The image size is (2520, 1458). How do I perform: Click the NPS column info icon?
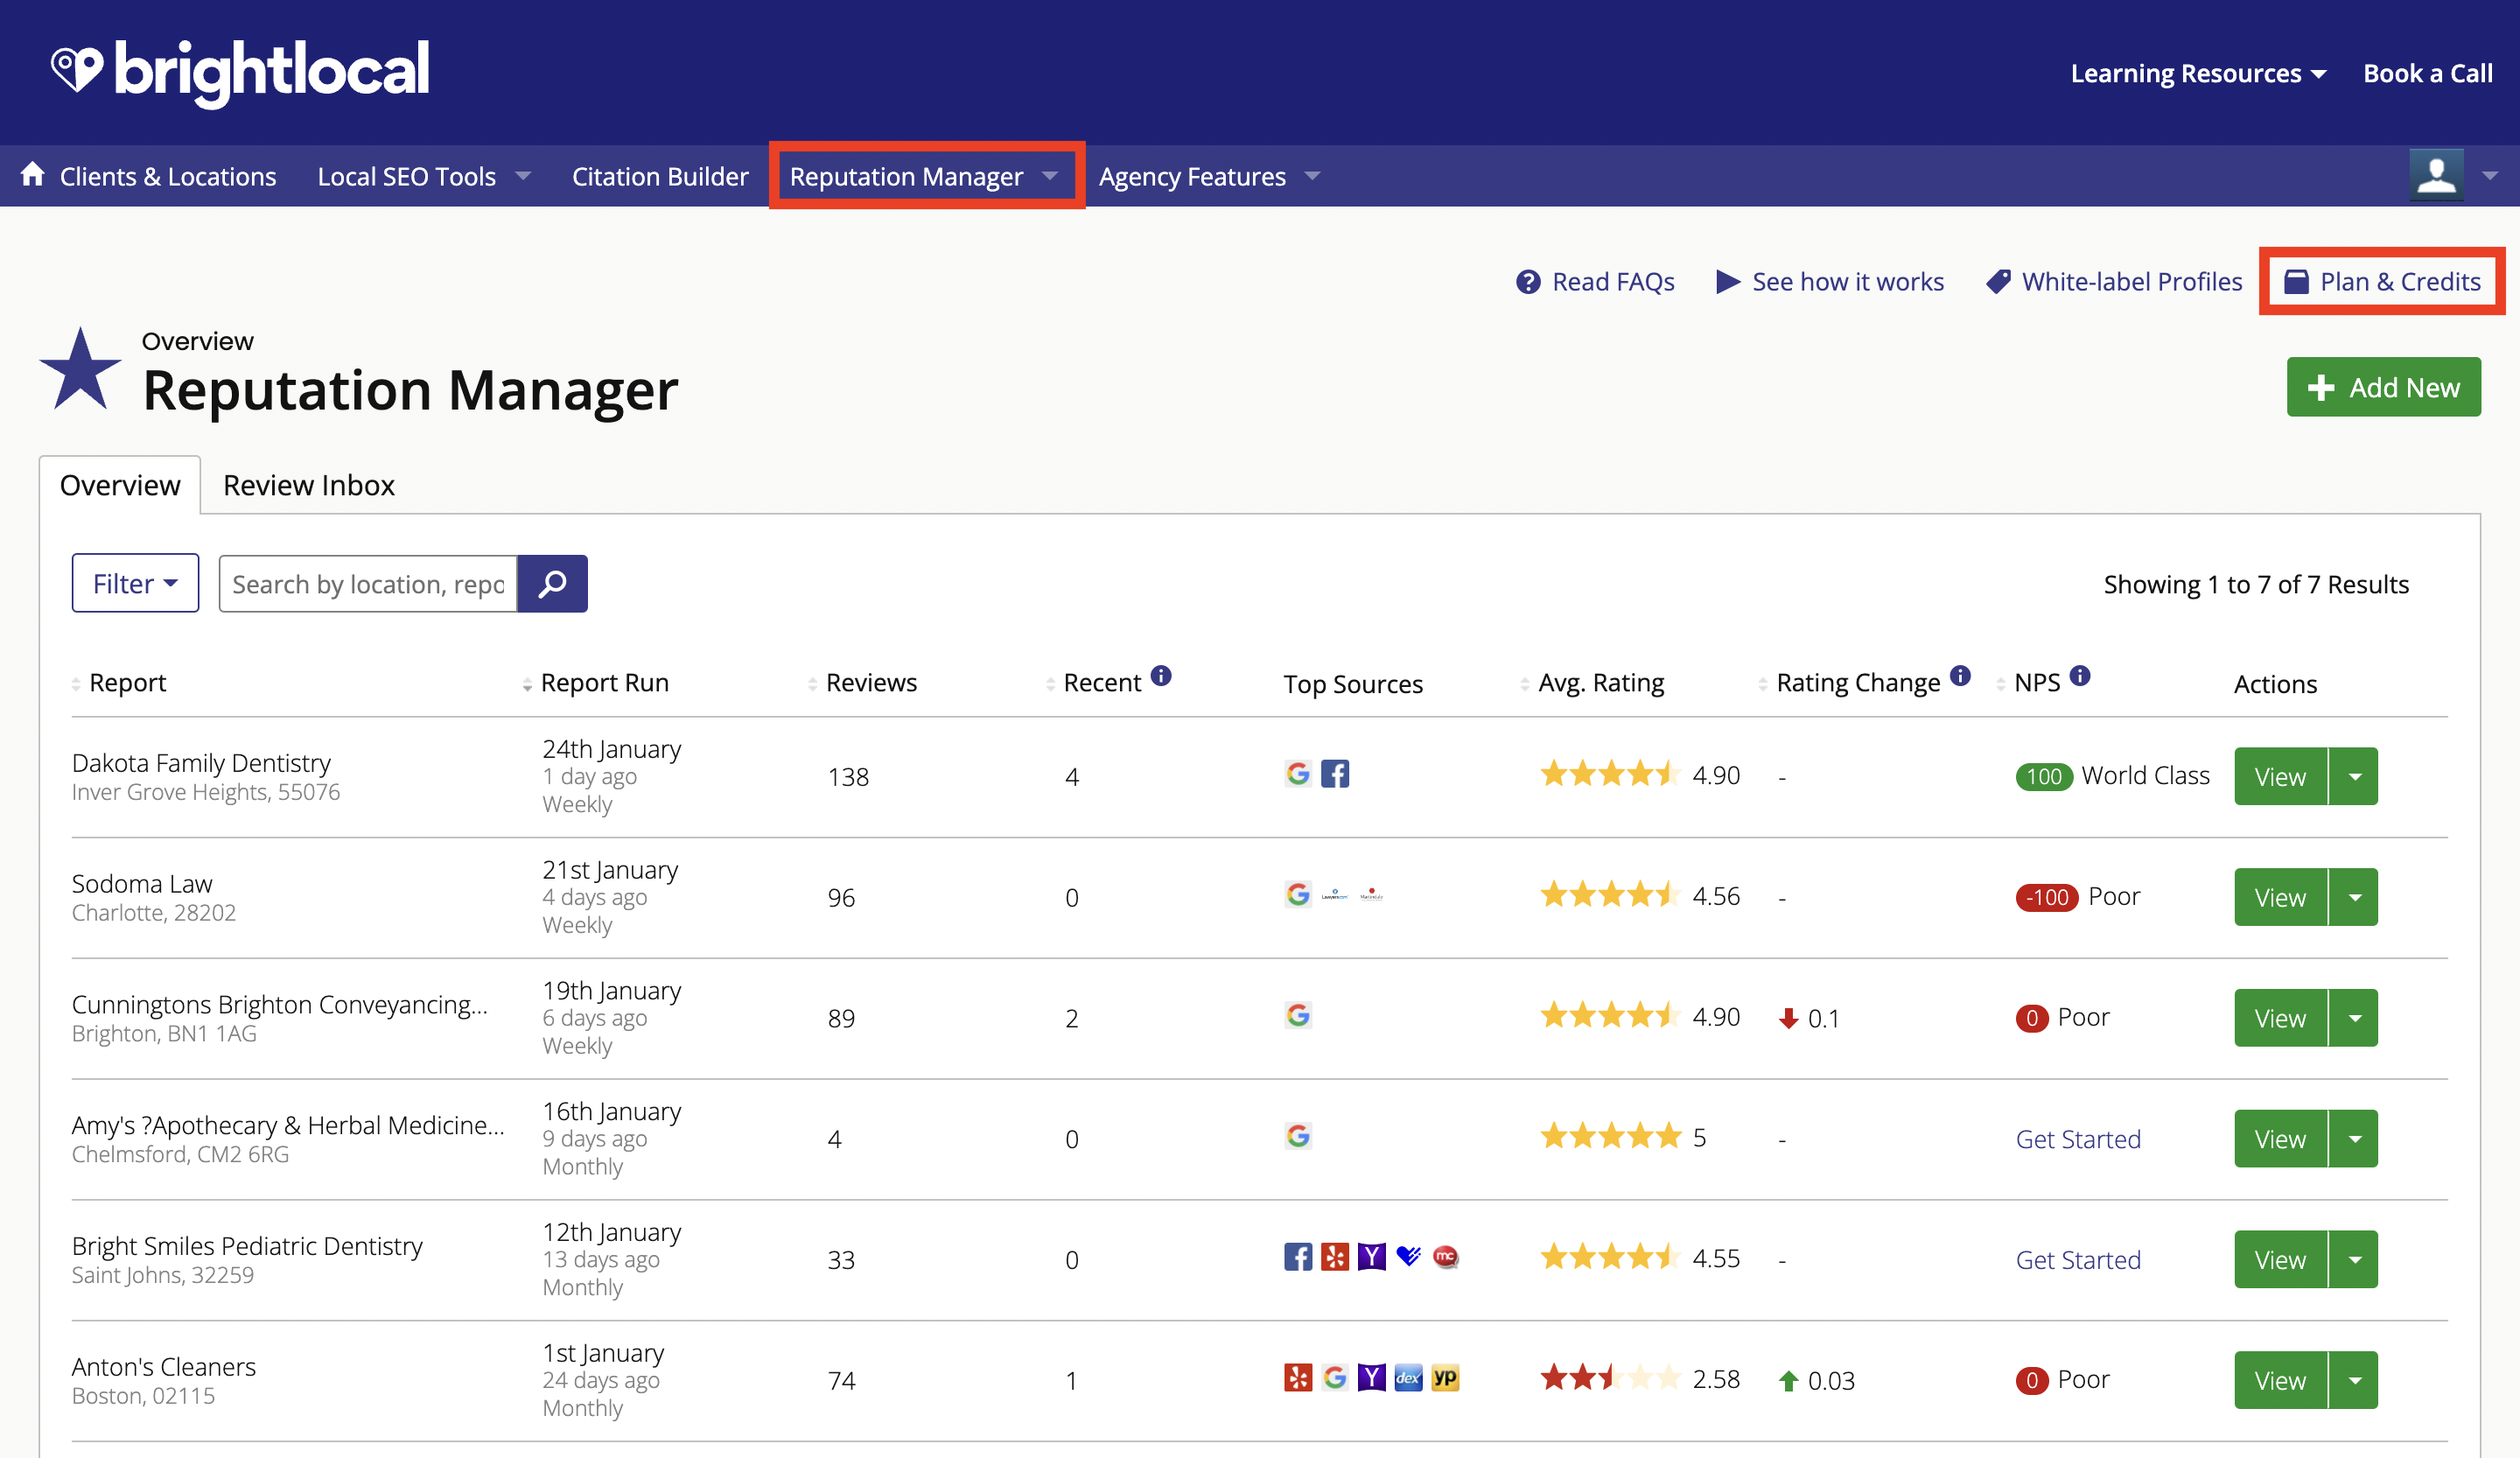[2080, 676]
